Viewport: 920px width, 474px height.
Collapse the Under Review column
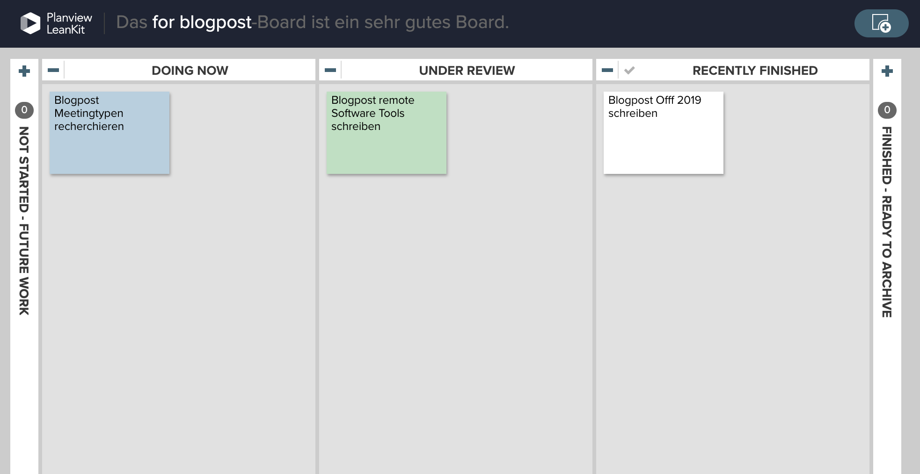coord(330,69)
